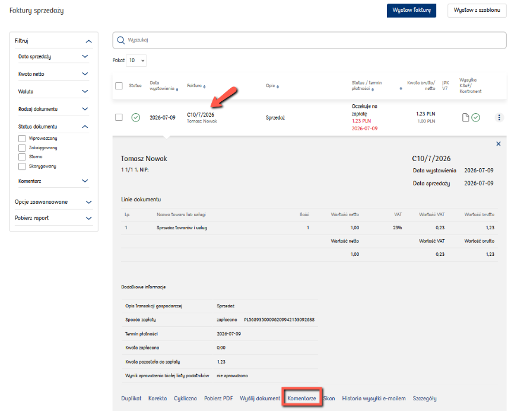
Task: Click the Wyślij dokument link
Action: (x=260, y=399)
